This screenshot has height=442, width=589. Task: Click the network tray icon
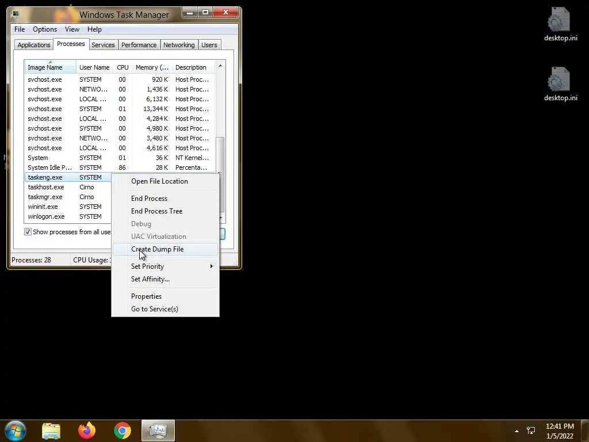pyautogui.click(x=531, y=430)
